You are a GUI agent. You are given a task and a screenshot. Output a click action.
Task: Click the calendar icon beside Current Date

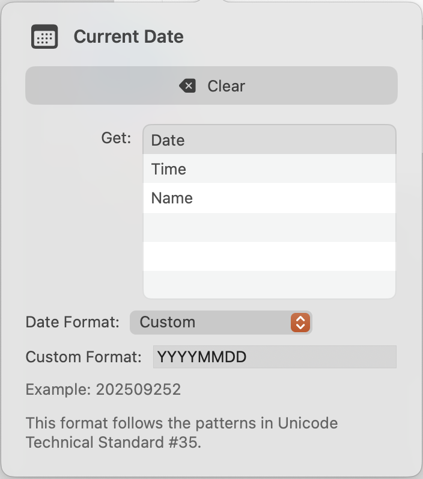click(x=44, y=37)
